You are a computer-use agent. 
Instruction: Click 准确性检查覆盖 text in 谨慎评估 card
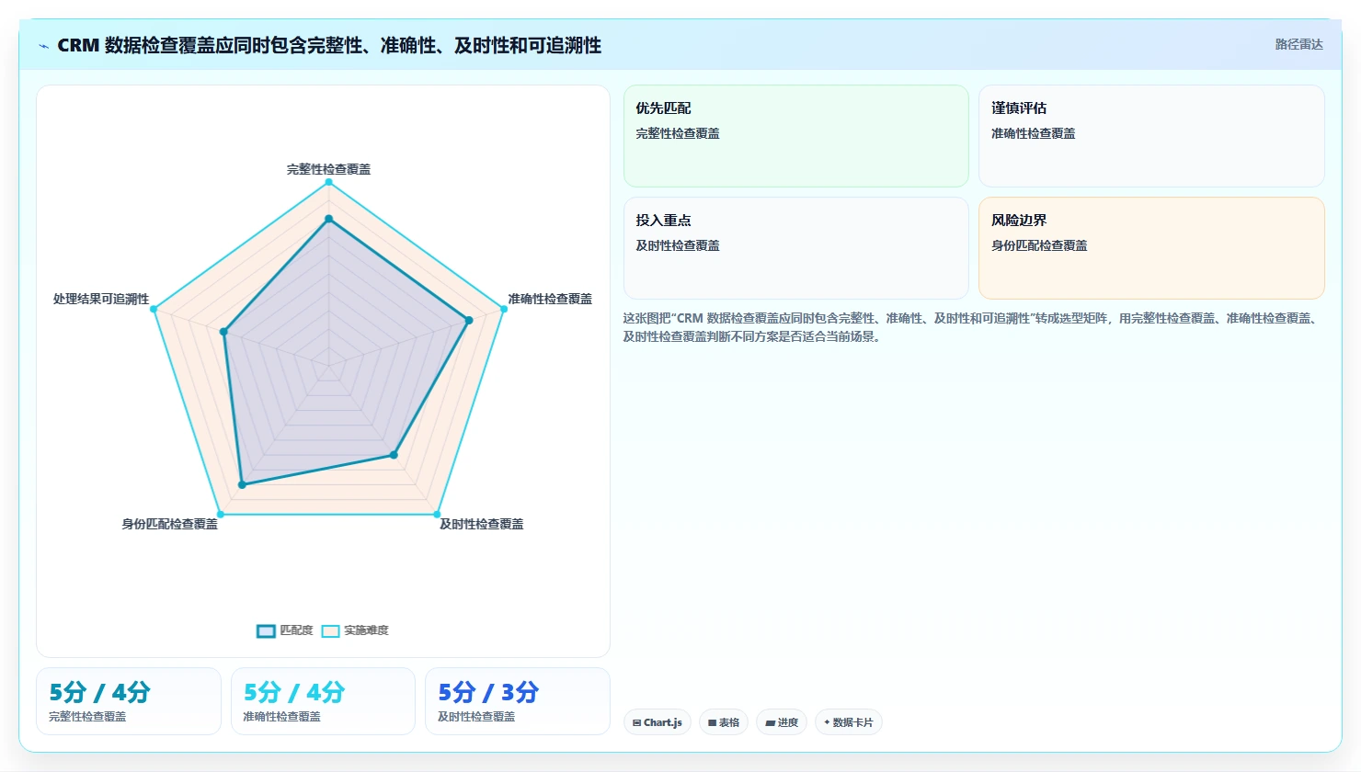[1033, 133]
